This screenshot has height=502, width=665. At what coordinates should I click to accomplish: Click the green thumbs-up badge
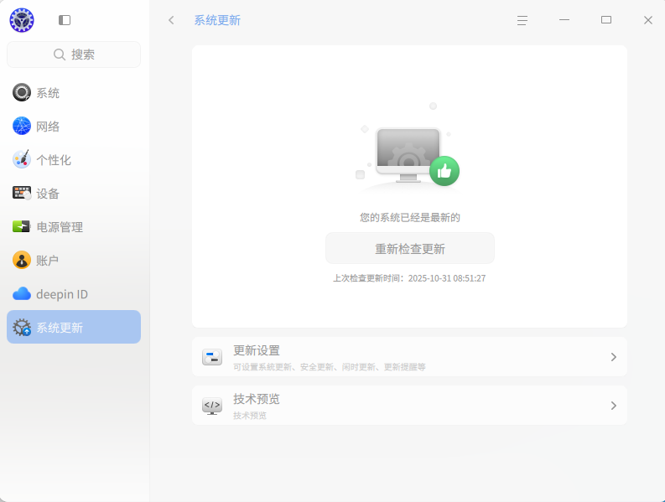point(444,171)
